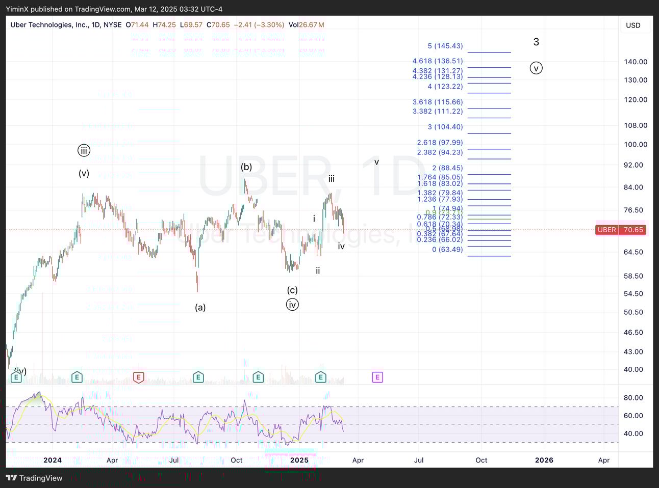Select the 2.618 (97.99) Fibonacci label
659x488 pixels.
click(440, 143)
